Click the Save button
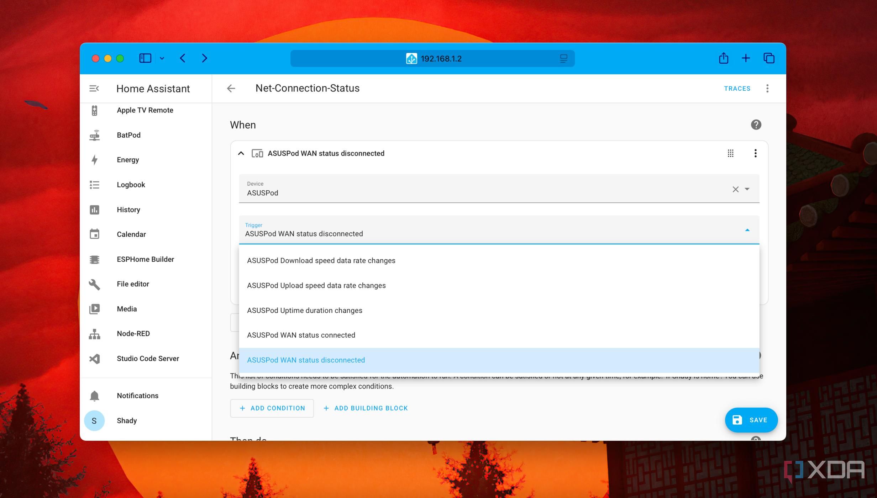The image size is (877, 498). click(751, 420)
